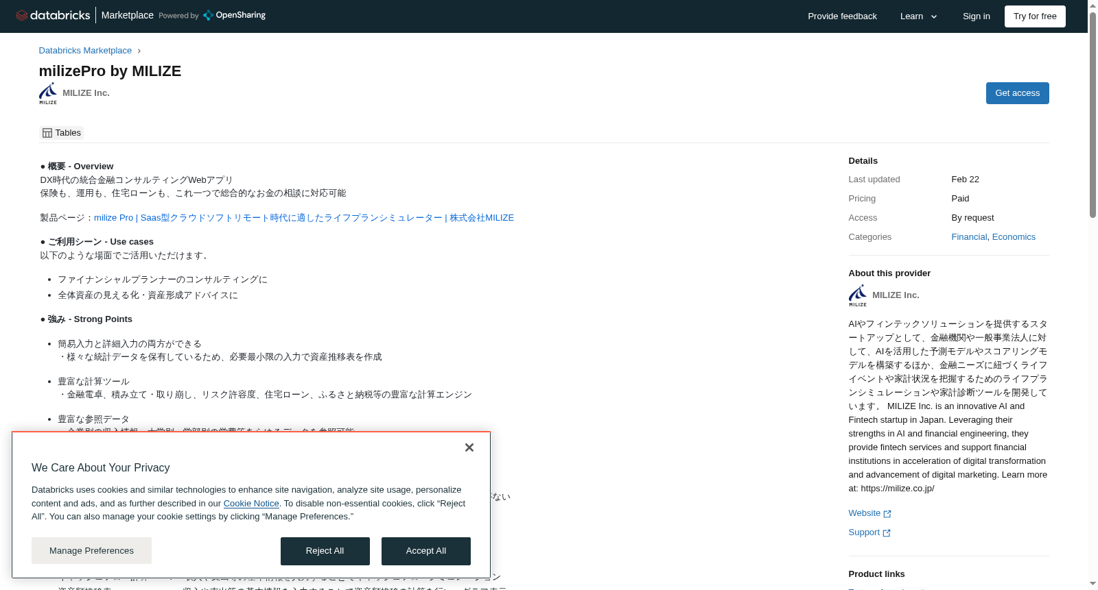Click the Tables grid icon

(x=47, y=133)
